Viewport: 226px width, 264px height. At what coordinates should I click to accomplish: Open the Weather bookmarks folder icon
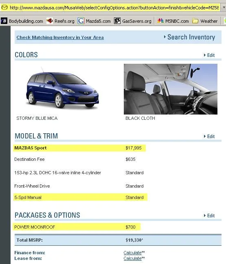pos(195,21)
